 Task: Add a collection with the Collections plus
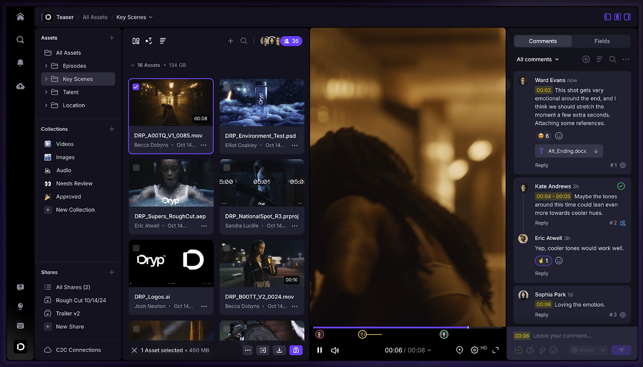(112, 129)
